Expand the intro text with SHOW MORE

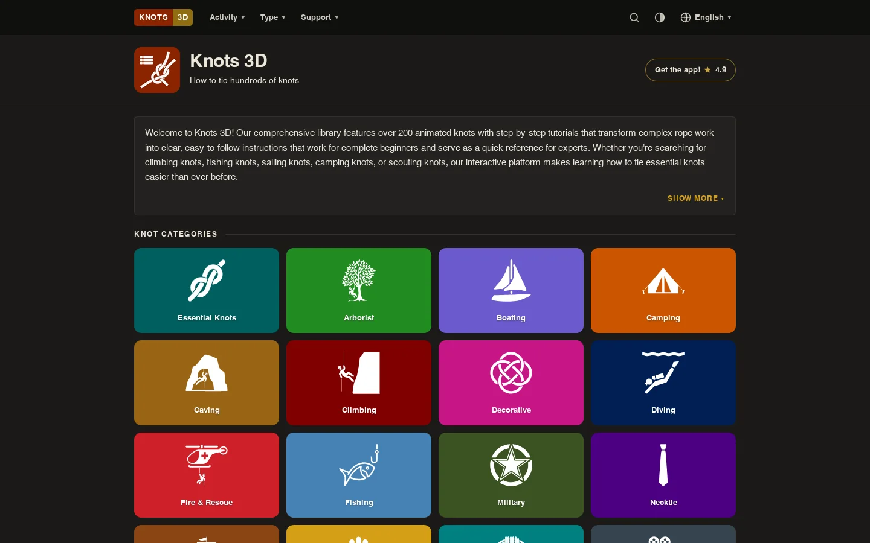695,198
